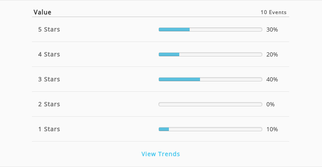Click the 20% value for 4 Stars
322x167 pixels.
tap(272, 54)
